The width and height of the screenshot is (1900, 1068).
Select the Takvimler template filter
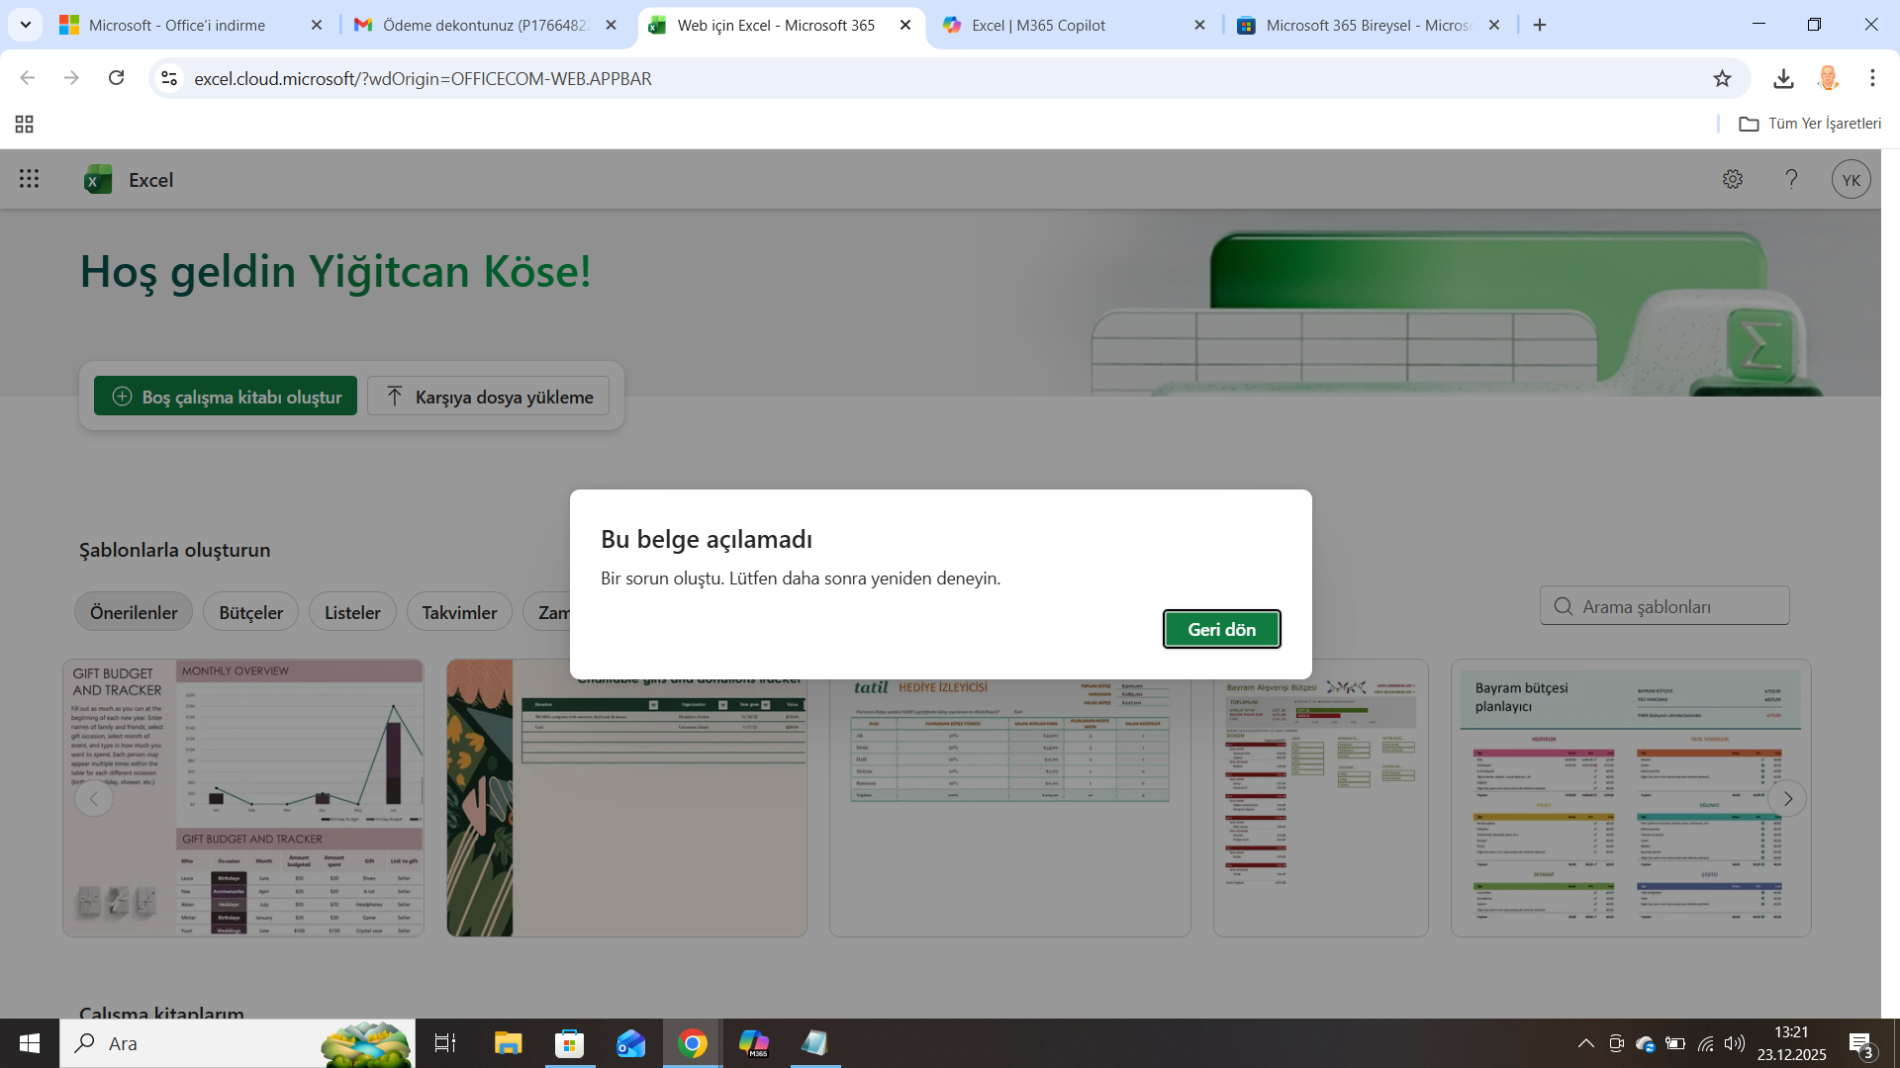pyautogui.click(x=459, y=612)
